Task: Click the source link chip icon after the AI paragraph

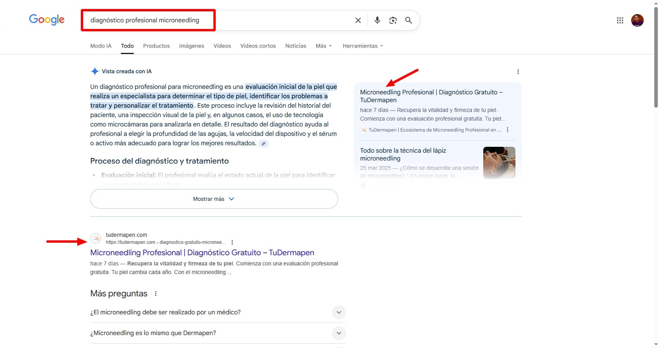Action: pyautogui.click(x=264, y=144)
